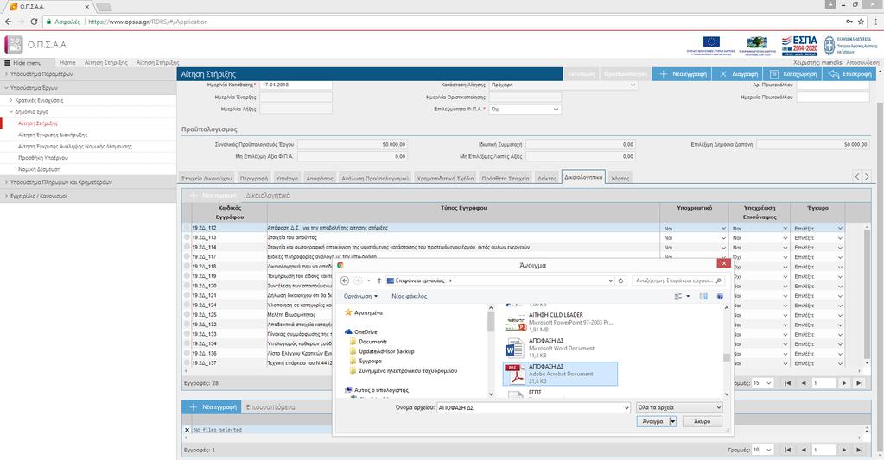Select the row radio for 19.2Δ_112

187,228
